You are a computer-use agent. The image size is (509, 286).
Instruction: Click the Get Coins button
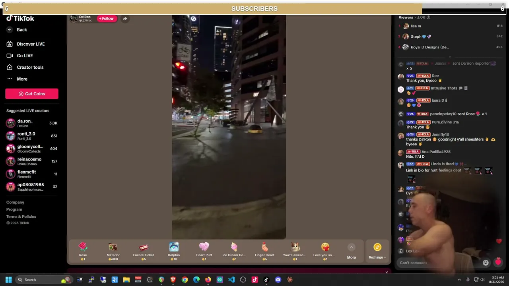click(x=32, y=94)
